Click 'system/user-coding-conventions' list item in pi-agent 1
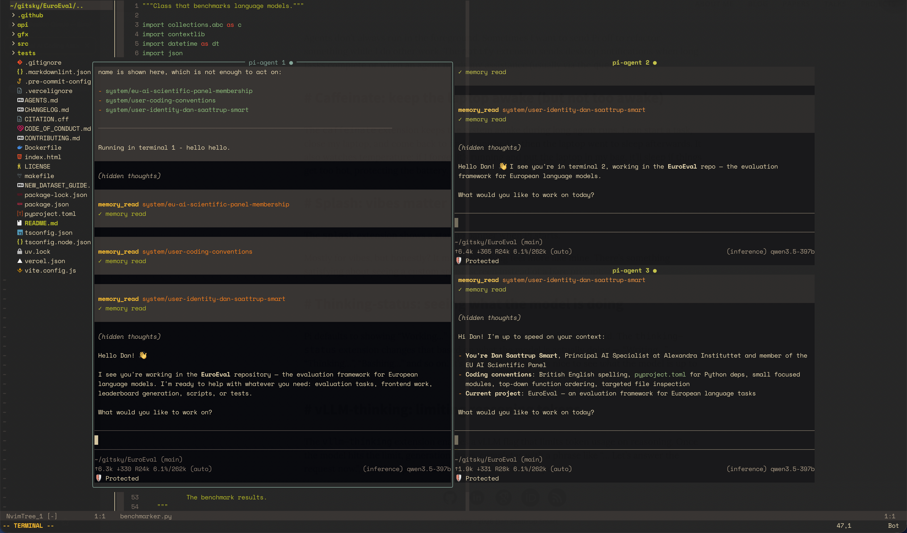 tap(161, 100)
